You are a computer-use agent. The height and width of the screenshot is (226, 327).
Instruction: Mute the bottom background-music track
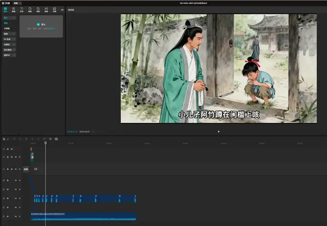tap(15, 216)
